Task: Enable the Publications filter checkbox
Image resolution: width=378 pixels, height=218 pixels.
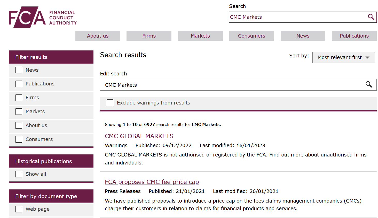Action: (19, 84)
